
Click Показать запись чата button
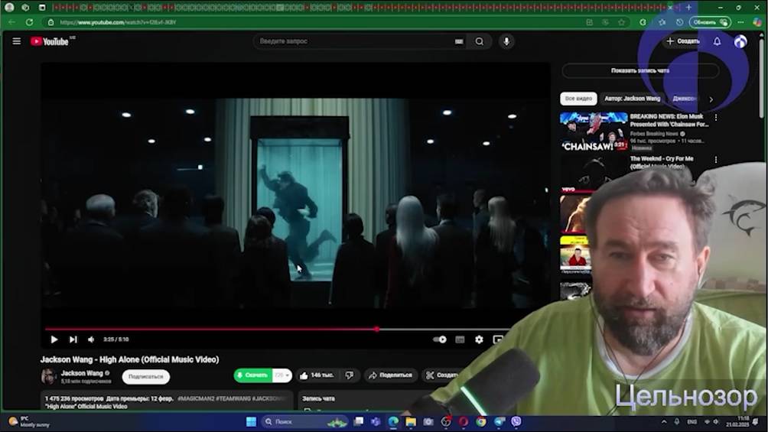coord(640,70)
